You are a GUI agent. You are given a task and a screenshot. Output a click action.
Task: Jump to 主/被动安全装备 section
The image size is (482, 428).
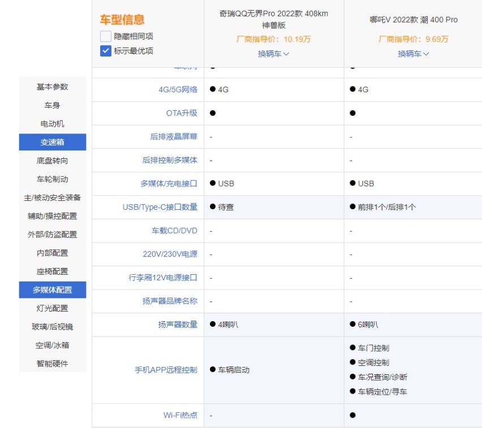click(53, 197)
